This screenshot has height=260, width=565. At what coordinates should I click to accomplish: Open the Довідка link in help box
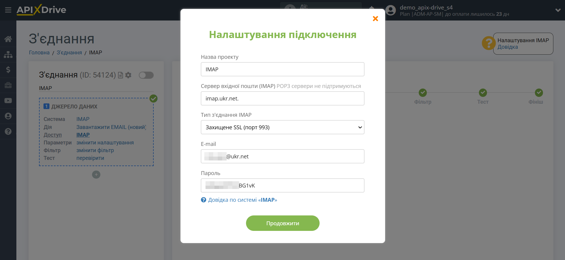pos(508,47)
